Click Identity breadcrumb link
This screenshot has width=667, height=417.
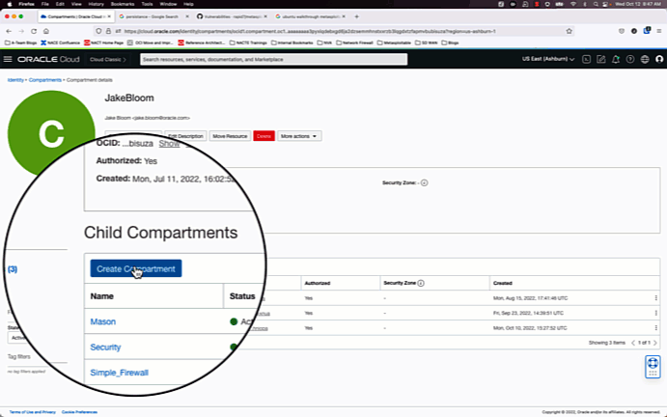coord(15,80)
